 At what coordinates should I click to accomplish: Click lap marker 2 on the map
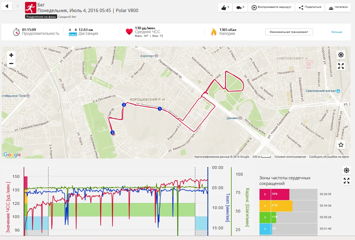pos(123,105)
